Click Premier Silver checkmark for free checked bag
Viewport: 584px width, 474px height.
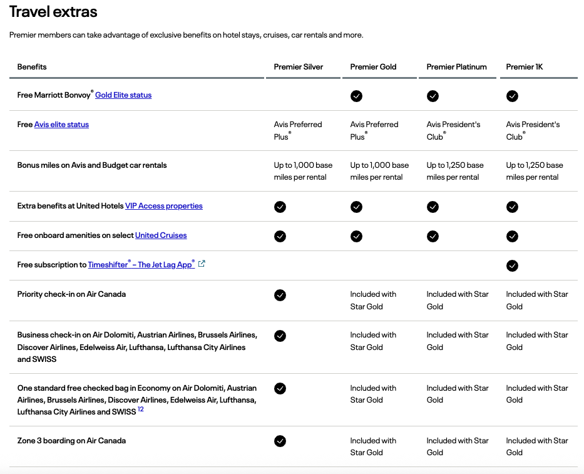pos(280,389)
